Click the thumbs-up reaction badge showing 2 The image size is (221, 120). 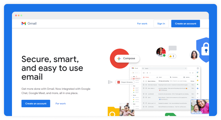coord(172,56)
